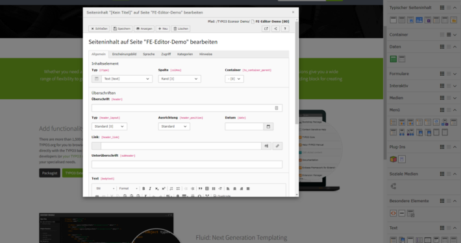Image resolution: width=461 pixels, height=243 pixels.
Task: Select the image content element icon
Action: 419,20
